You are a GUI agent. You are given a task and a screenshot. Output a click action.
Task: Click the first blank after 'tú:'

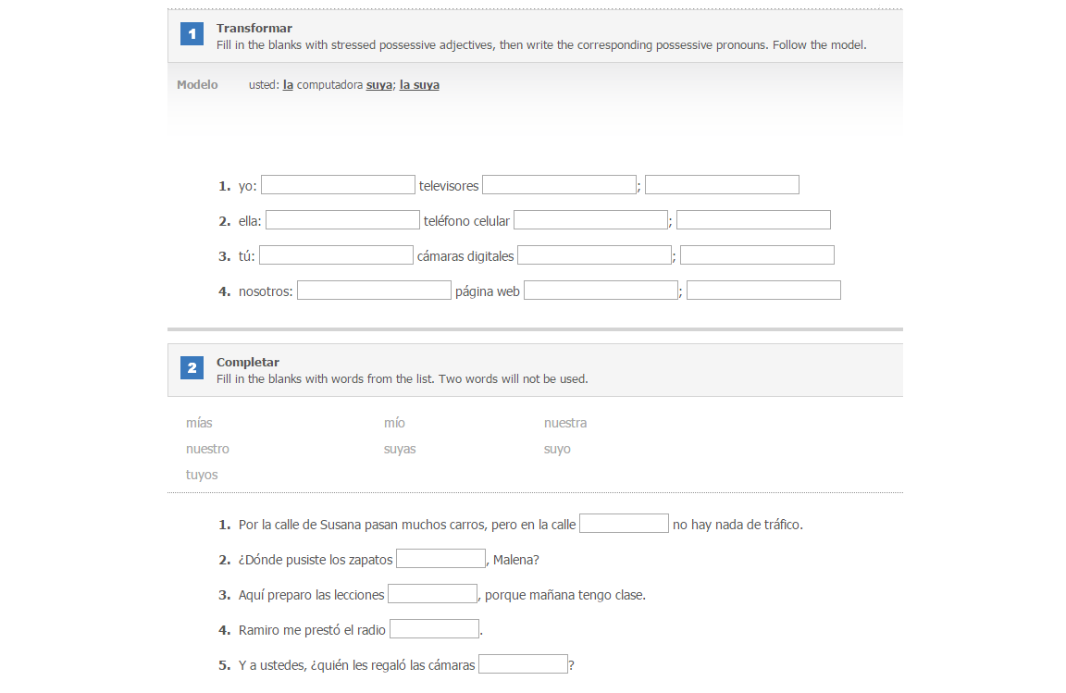[336, 255]
